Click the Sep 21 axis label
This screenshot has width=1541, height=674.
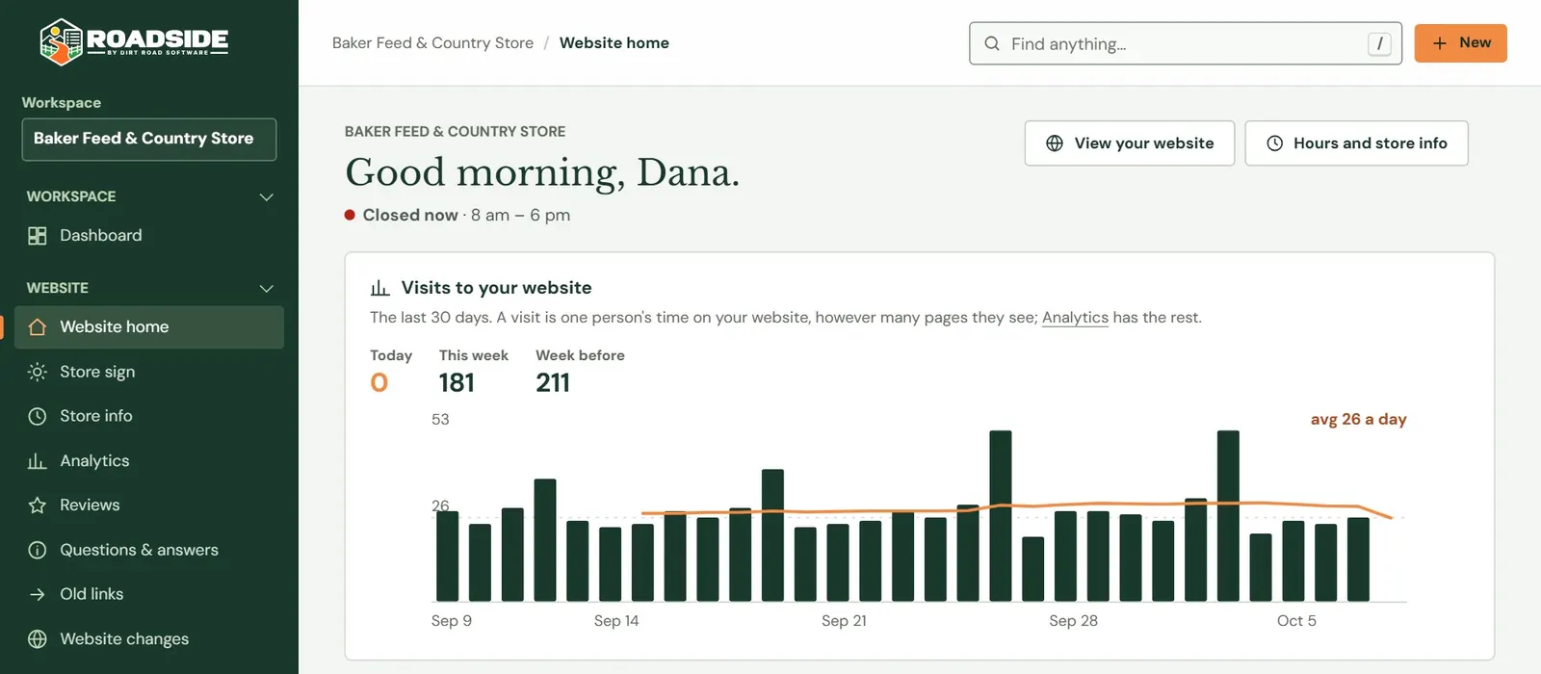pyautogui.click(x=844, y=621)
